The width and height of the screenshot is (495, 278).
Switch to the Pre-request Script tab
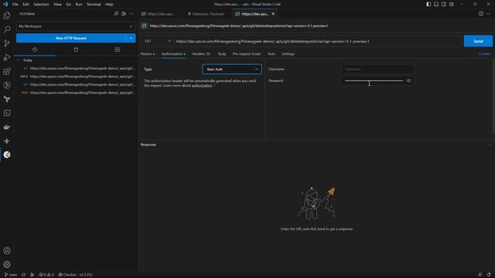pos(247,54)
